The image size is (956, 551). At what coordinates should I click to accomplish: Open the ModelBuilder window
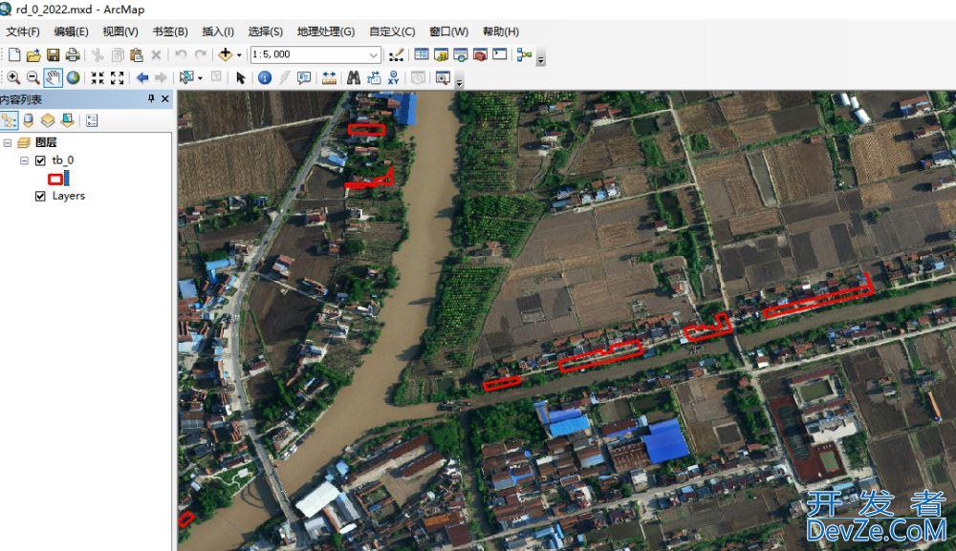524,54
